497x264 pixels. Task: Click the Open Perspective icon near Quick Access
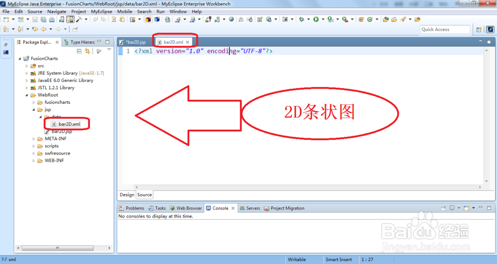[x=479, y=29]
